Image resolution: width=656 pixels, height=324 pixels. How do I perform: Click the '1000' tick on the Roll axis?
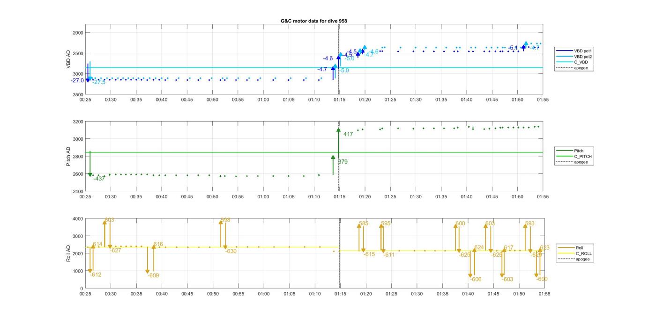pos(78,271)
